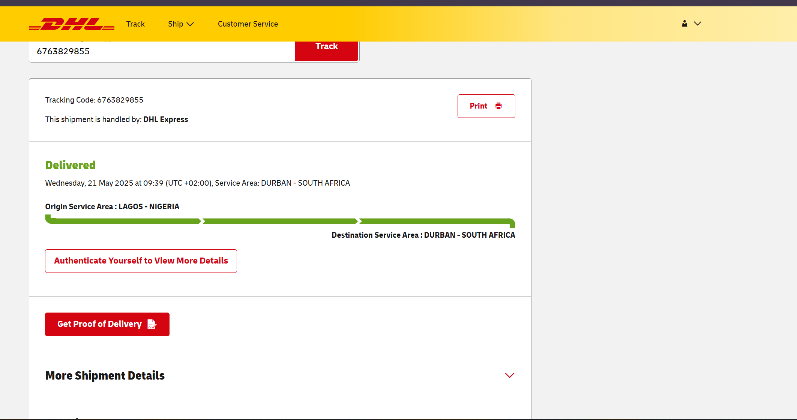Image resolution: width=797 pixels, height=420 pixels.
Task: Select the Tracking Code 6763829855 text
Action: 94,100
